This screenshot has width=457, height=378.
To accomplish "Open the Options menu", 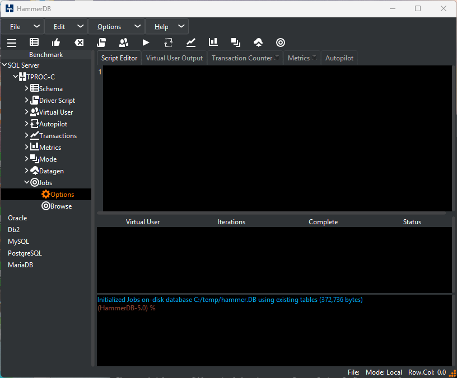I will pyautogui.click(x=116, y=27).
